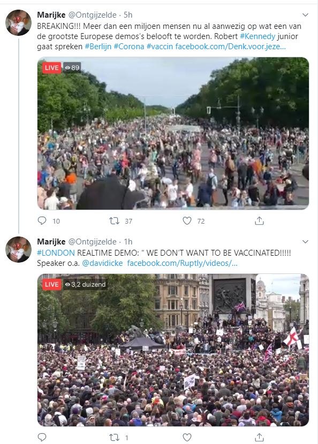
Task: Open the #Berlijn hashtag
Action: click(x=98, y=47)
